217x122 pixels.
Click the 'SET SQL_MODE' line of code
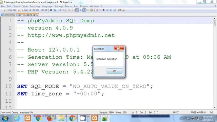pos(85,86)
